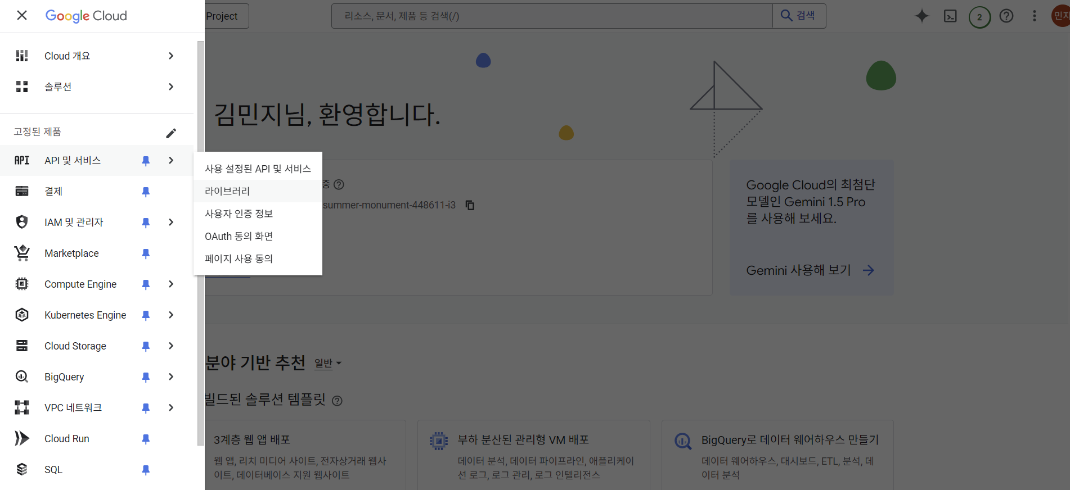Unpin Cloud Run from sidebar
Screen dimensions: 1070x490
click(x=146, y=439)
